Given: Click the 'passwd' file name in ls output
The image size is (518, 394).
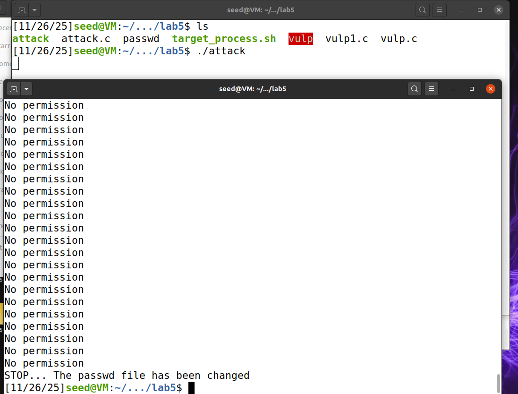Looking at the screenshot, I should 141,39.
